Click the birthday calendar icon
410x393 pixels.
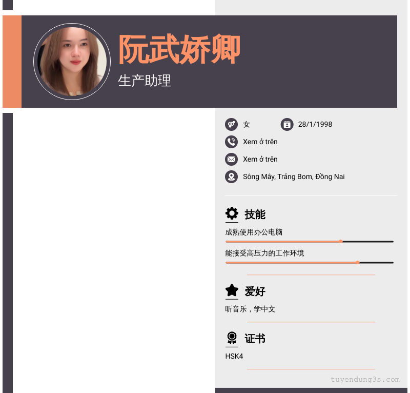(287, 124)
